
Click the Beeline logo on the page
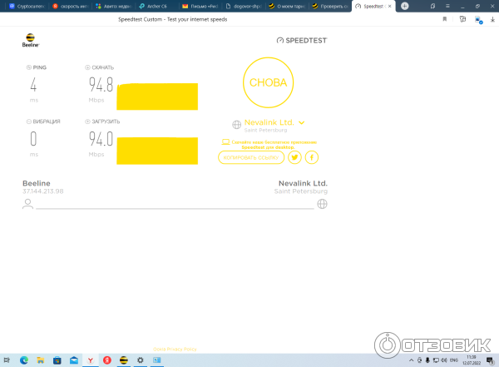coord(31,40)
